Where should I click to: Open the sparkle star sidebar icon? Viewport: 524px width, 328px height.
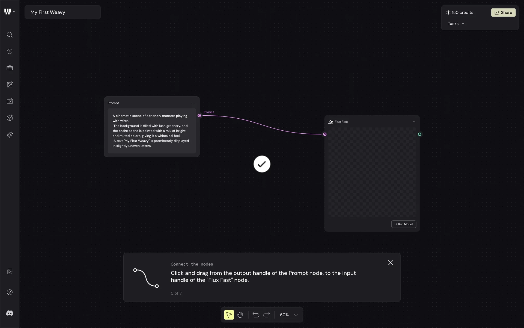(x=10, y=134)
